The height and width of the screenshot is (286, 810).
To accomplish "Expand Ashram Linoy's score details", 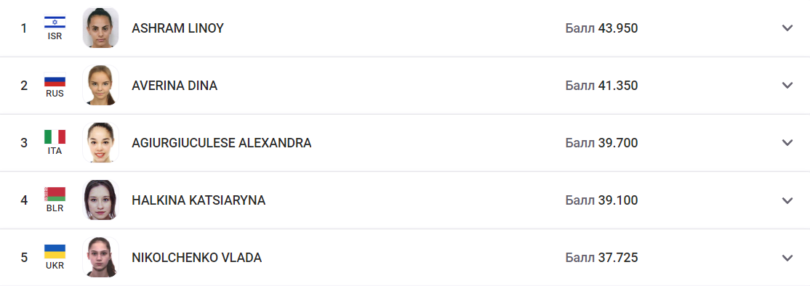I will [787, 28].
